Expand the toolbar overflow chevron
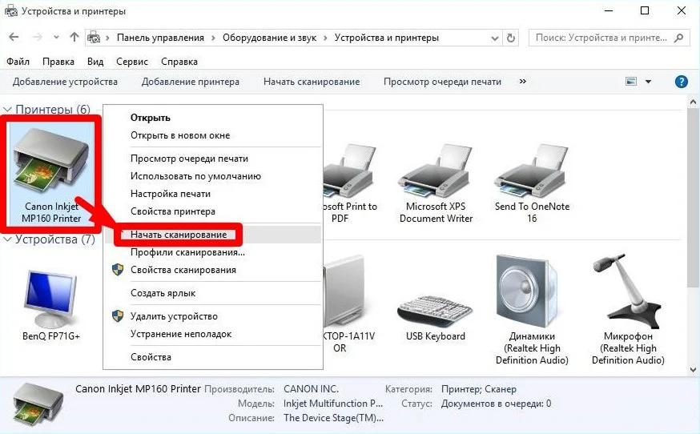Image resolution: width=700 pixels, height=434 pixels. (523, 82)
